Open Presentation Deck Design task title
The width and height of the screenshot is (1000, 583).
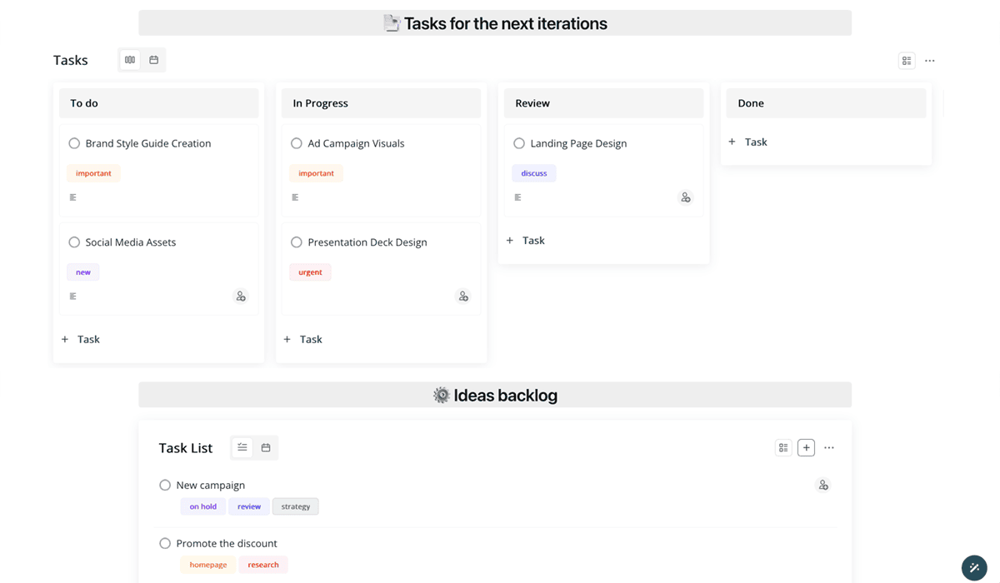click(367, 242)
